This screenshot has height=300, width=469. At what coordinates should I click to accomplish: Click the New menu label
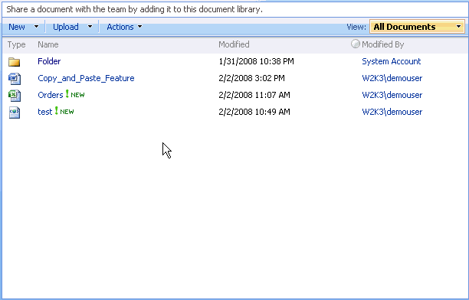(x=17, y=27)
